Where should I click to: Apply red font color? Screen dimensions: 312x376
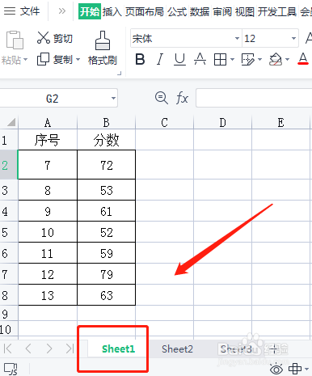point(303,59)
